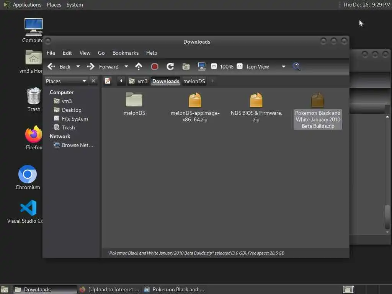Toggle text location entry pencil icon
The image size is (392, 294).
click(x=108, y=81)
